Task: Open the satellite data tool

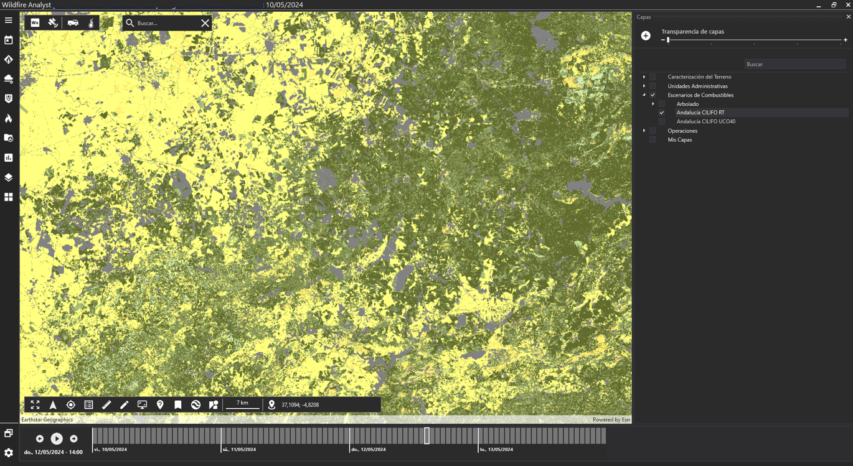Action: (53, 22)
